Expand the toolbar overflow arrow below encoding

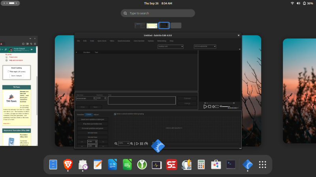coord(240,50)
